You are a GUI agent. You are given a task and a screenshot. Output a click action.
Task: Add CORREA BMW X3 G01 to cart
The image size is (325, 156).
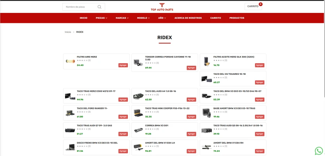(x=191, y=134)
